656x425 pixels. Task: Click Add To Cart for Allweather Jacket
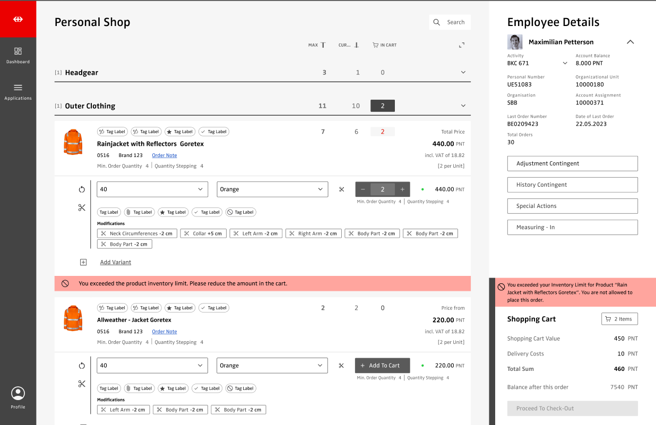point(382,366)
